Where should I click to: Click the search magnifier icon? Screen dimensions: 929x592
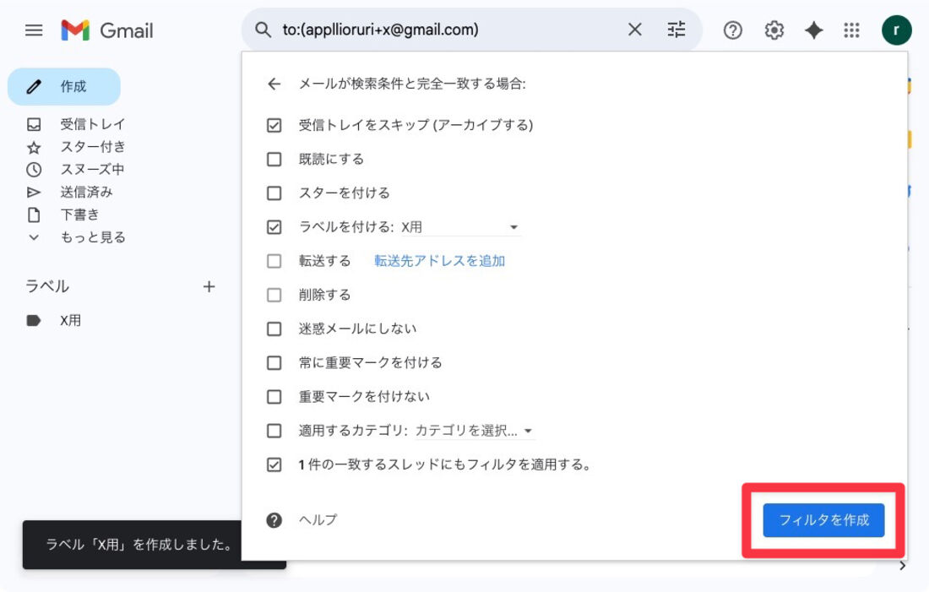(x=263, y=30)
